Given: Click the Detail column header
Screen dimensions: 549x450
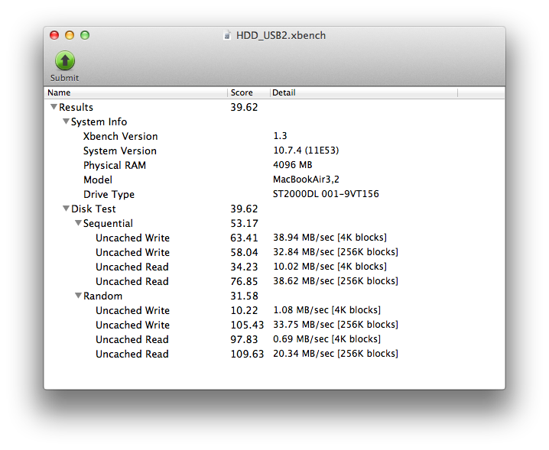Looking at the screenshot, I should click(x=363, y=92).
